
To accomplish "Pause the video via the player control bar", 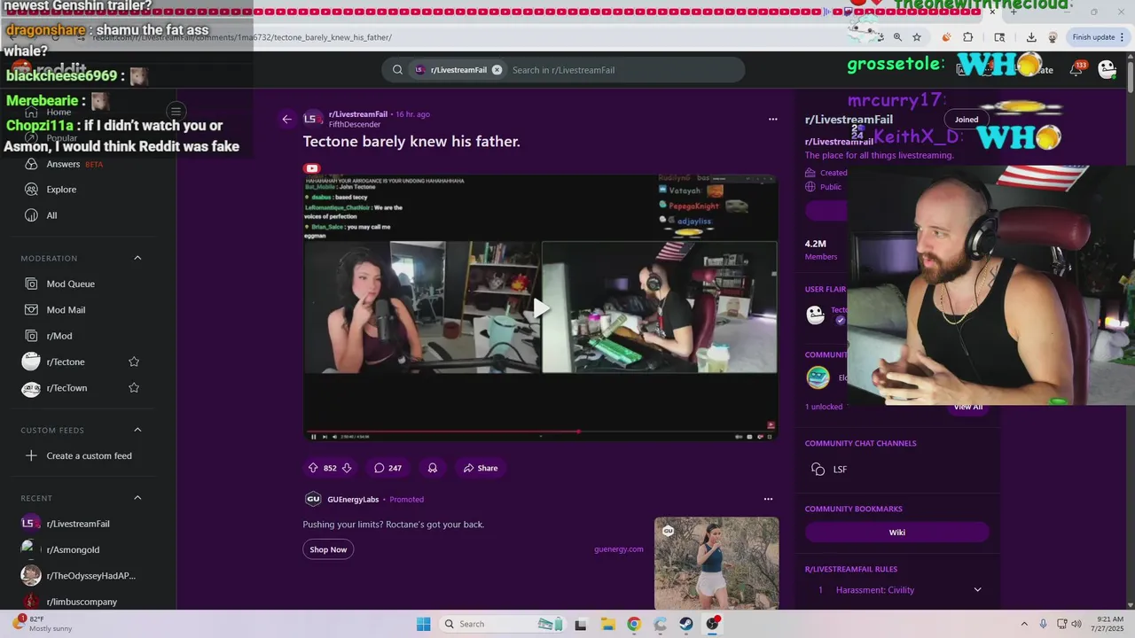I will 313,437.
